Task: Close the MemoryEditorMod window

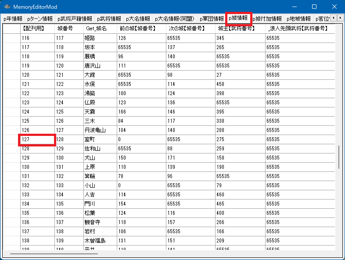Action: [334, 7]
